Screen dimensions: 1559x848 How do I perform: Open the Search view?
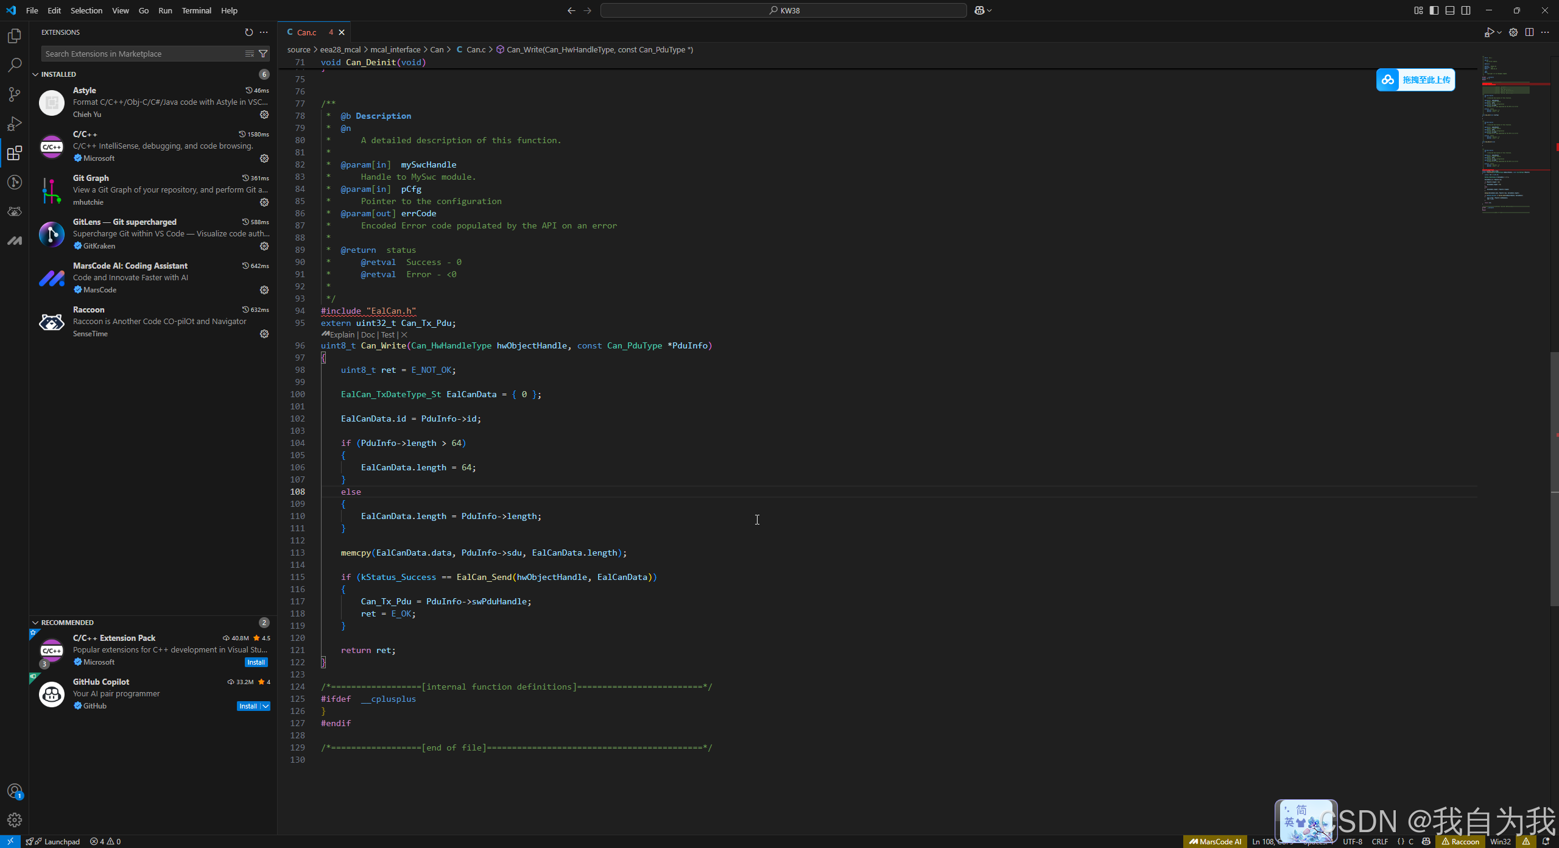click(x=14, y=65)
